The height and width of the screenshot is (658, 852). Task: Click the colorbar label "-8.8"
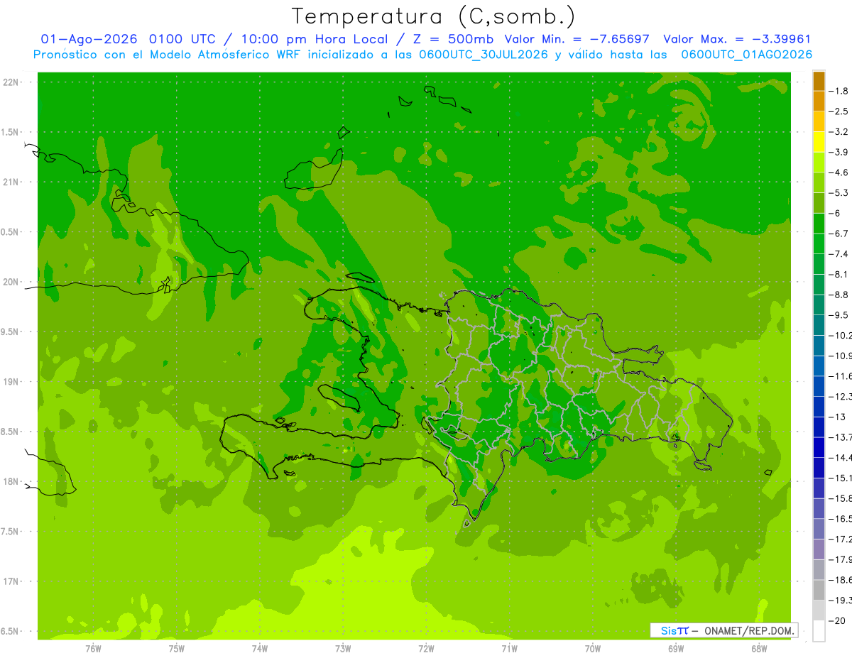pyautogui.click(x=840, y=295)
